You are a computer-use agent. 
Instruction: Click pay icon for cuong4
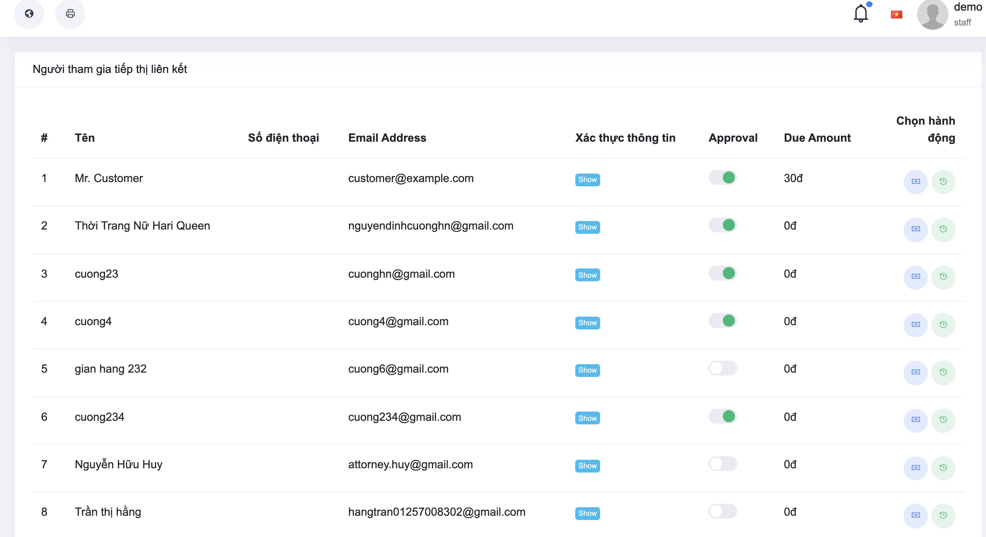tap(915, 325)
